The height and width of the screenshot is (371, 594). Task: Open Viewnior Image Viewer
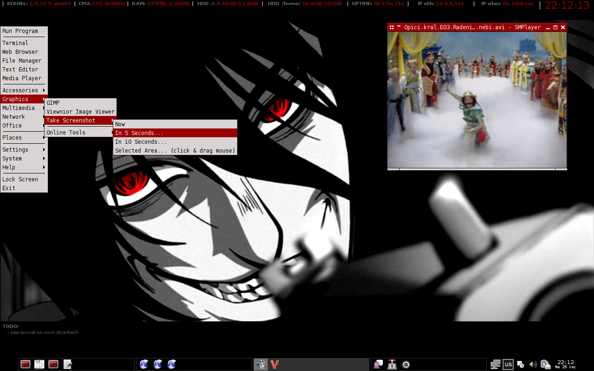[x=80, y=112]
